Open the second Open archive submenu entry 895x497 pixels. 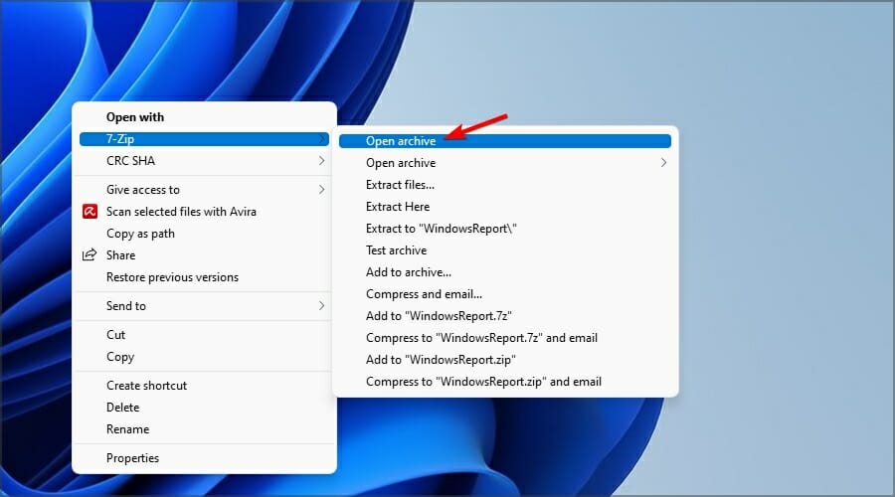(505, 163)
